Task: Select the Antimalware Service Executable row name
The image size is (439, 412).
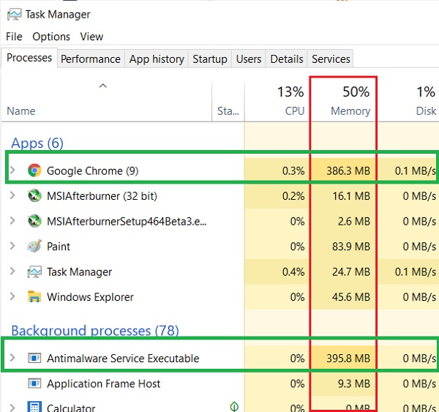Action: 123,359
